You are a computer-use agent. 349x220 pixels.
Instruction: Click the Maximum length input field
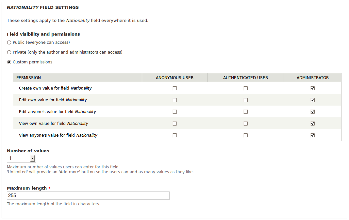(x=88, y=195)
